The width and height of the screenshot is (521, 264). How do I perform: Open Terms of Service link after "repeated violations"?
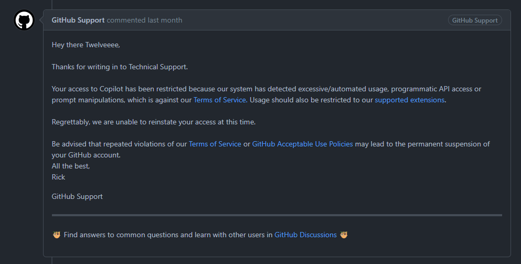pyautogui.click(x=215, y=144)
